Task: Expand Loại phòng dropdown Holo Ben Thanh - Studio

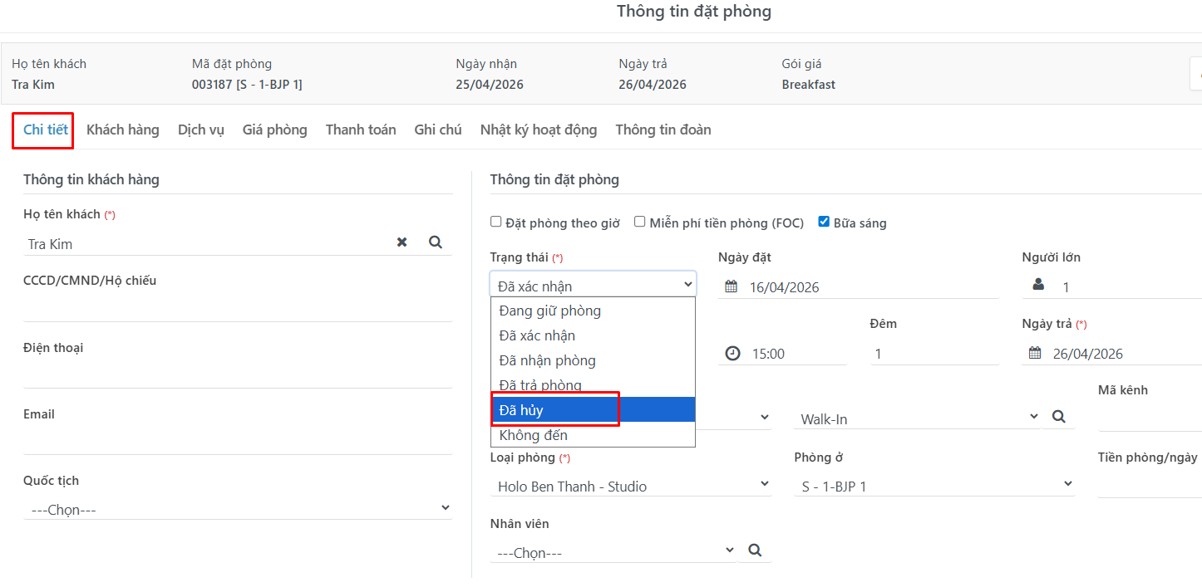Action: 631,485
